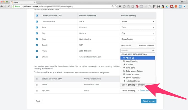Select the Street Address 2 option
Viewport: 188px width, 110px height.
(138, 78)
